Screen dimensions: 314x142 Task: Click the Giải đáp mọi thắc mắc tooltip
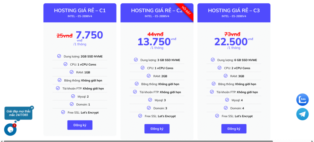[18, 113]
